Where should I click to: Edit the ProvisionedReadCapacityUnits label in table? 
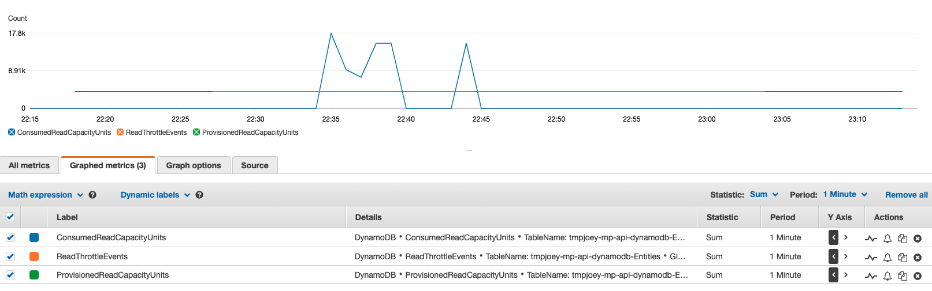coord(113,275)
